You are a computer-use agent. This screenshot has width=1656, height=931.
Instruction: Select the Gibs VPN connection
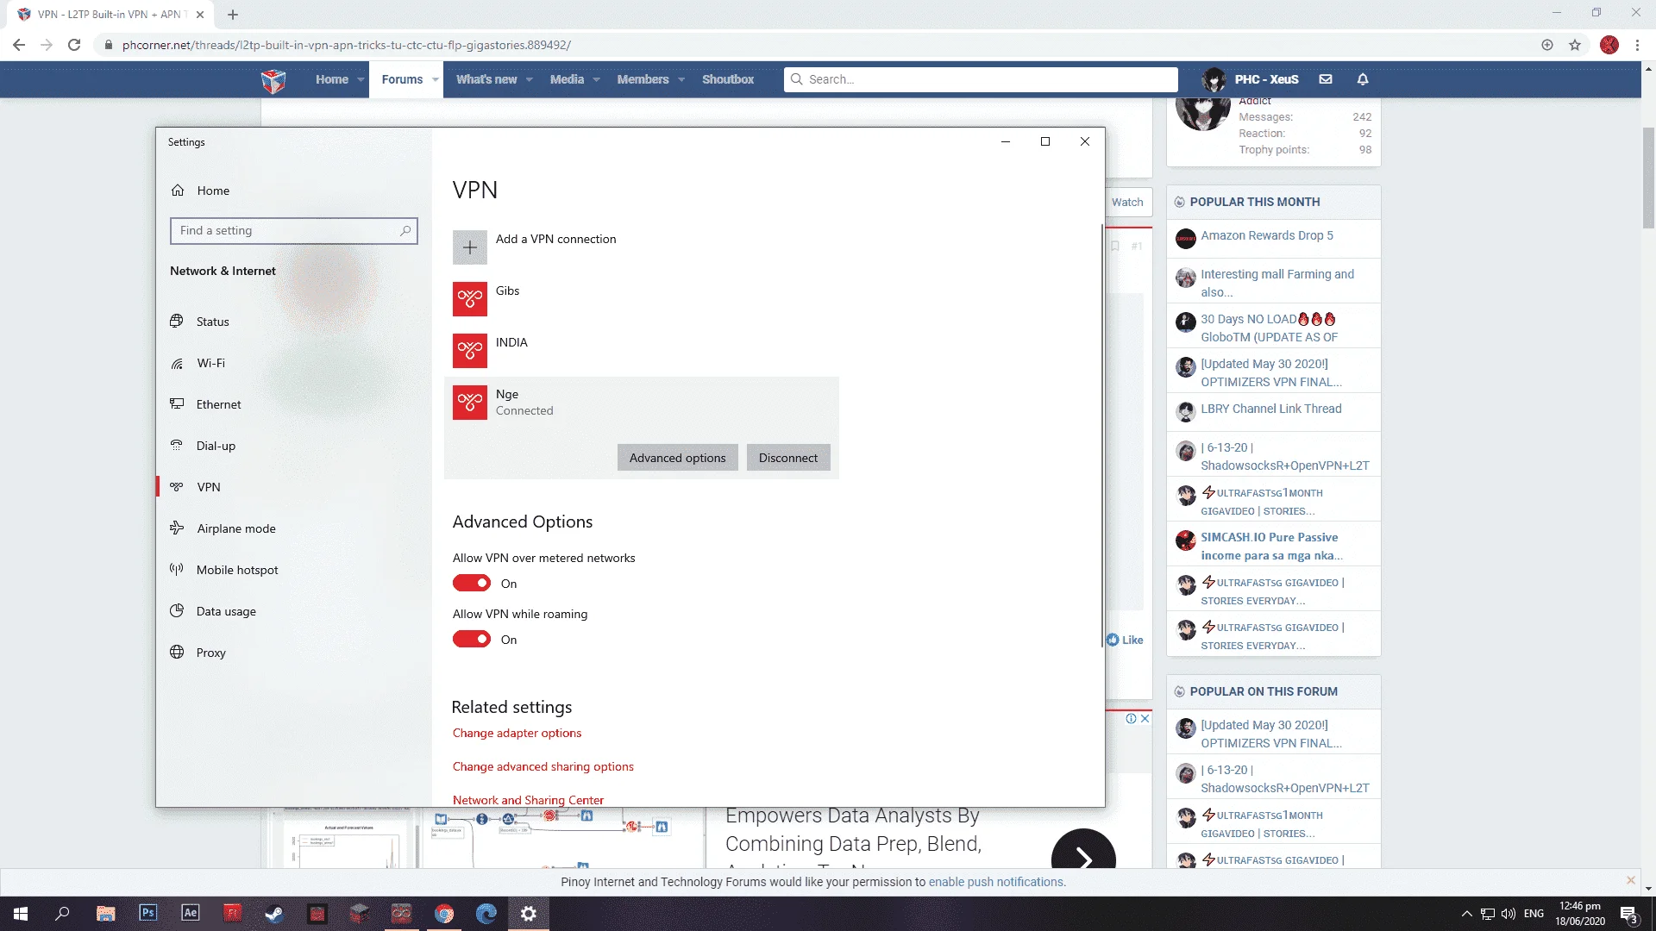(642, 299)
